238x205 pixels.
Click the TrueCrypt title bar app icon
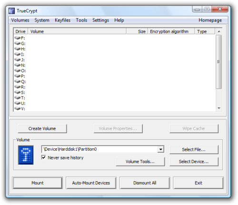pyautogui.click(x=12, y=11)
